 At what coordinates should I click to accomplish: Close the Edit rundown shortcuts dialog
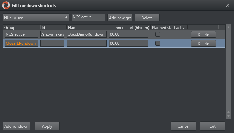tap(228, 5)
